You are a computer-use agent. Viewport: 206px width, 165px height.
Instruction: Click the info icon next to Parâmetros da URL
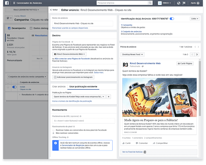point(80,116)
